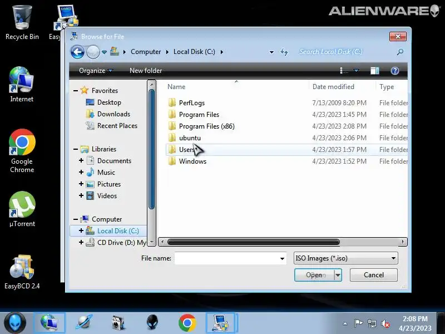Expand the Documents library node

coord(81,161)
